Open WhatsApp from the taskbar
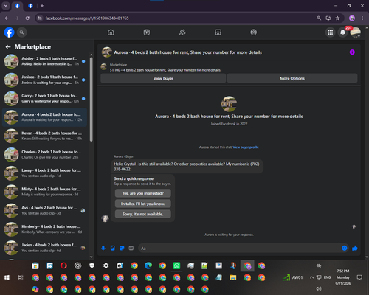369x295 pixels. [x=176, y=265]
